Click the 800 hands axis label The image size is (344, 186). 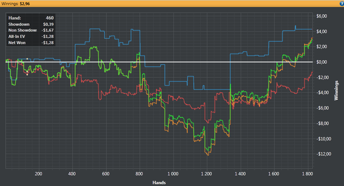pyautogui.click(x=139, y=174)
